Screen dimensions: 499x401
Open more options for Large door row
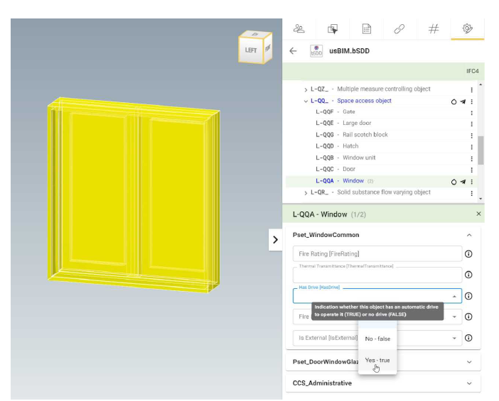471,124
